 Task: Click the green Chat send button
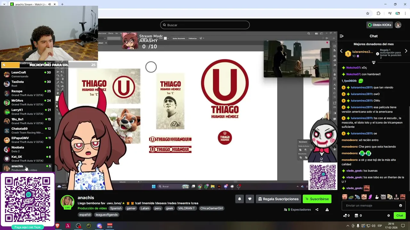point(400,216)
